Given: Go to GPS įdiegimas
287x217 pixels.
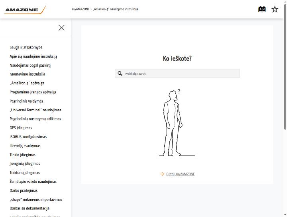Looking at the screenshot, I should coord(21,128).
